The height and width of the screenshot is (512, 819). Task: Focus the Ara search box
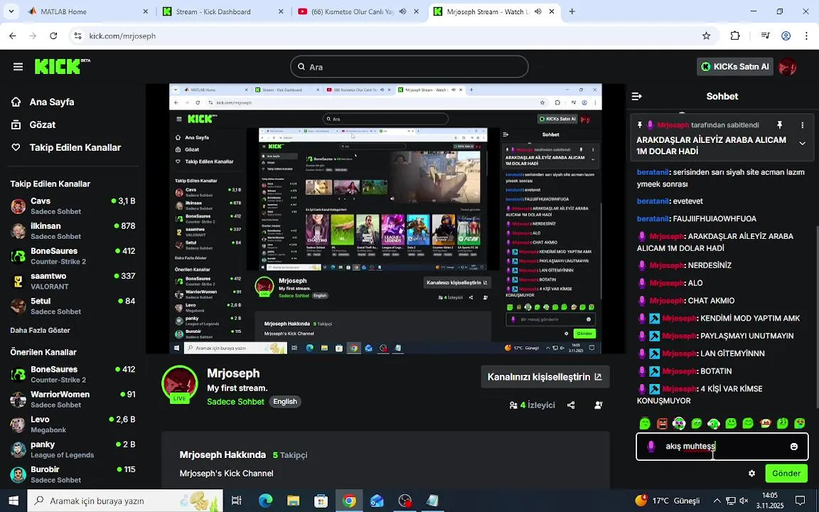click(x=409, y=67)
